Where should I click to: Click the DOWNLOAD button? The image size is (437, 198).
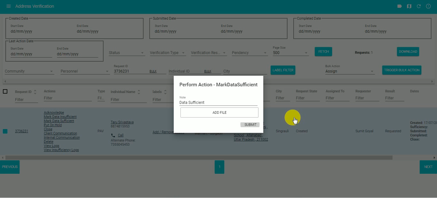tap(408, 52)
